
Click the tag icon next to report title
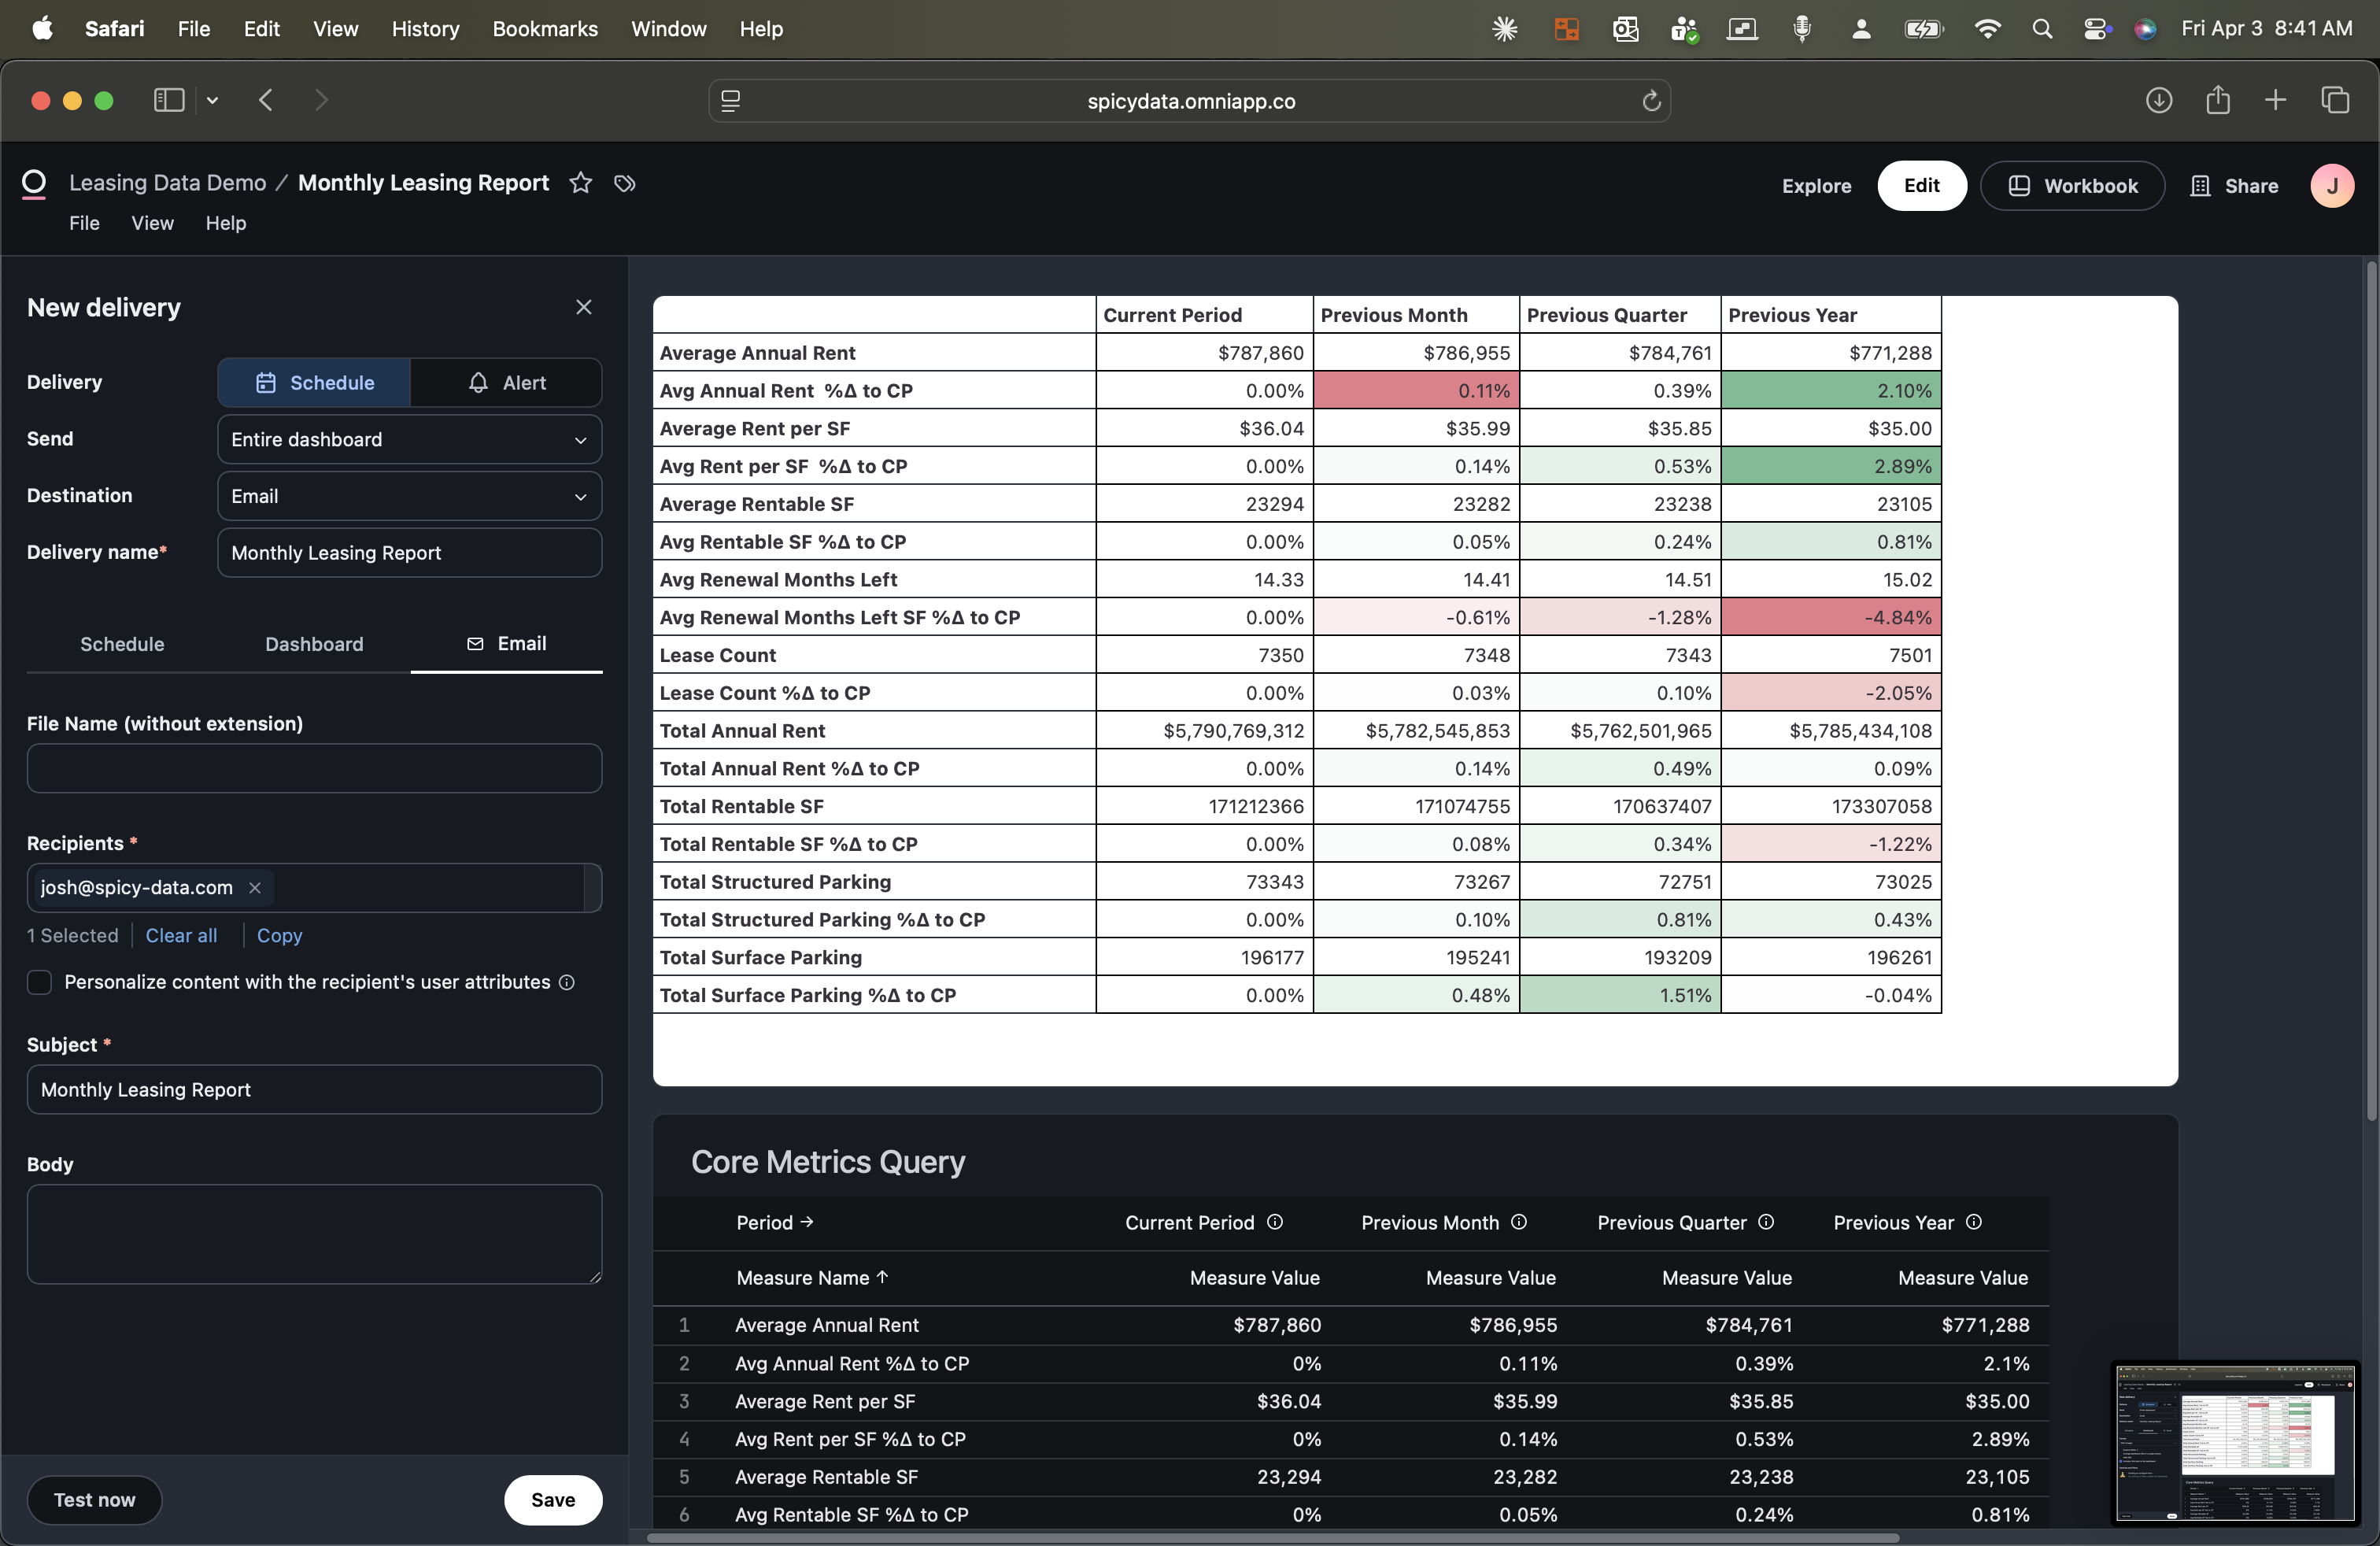[x=625, y=184]
